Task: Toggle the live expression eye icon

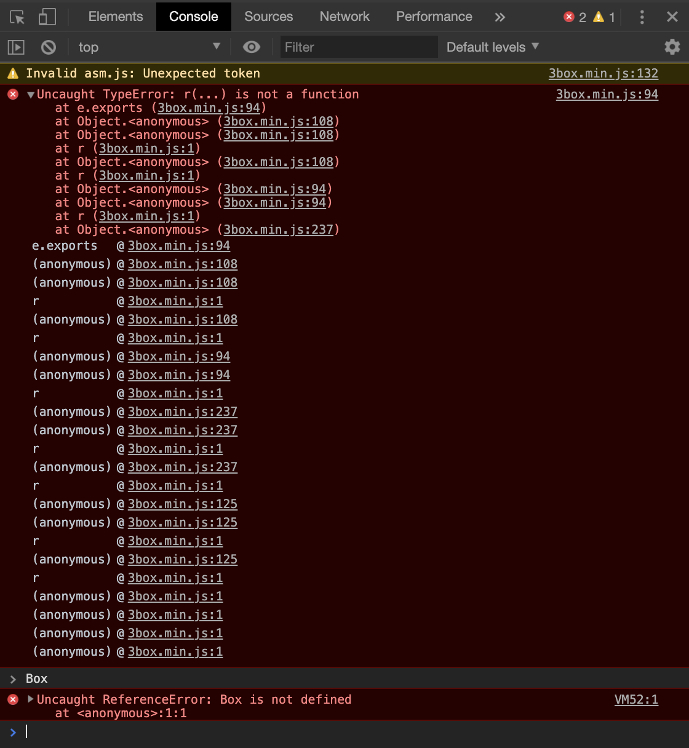Action: 252,47
